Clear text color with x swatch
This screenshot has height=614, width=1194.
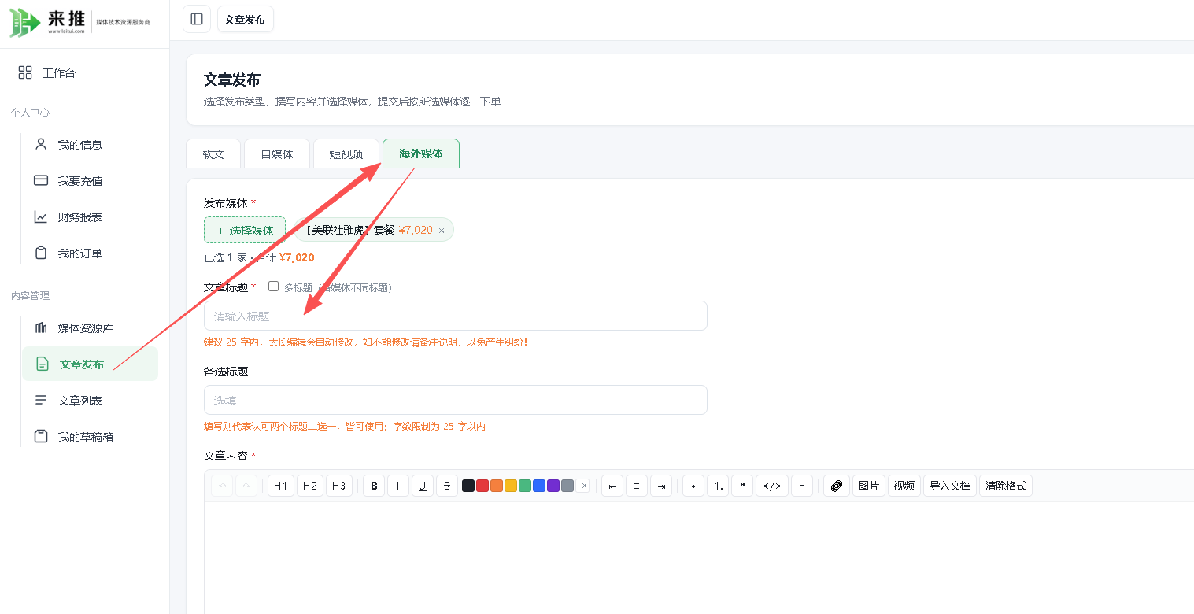pos(583,486)
